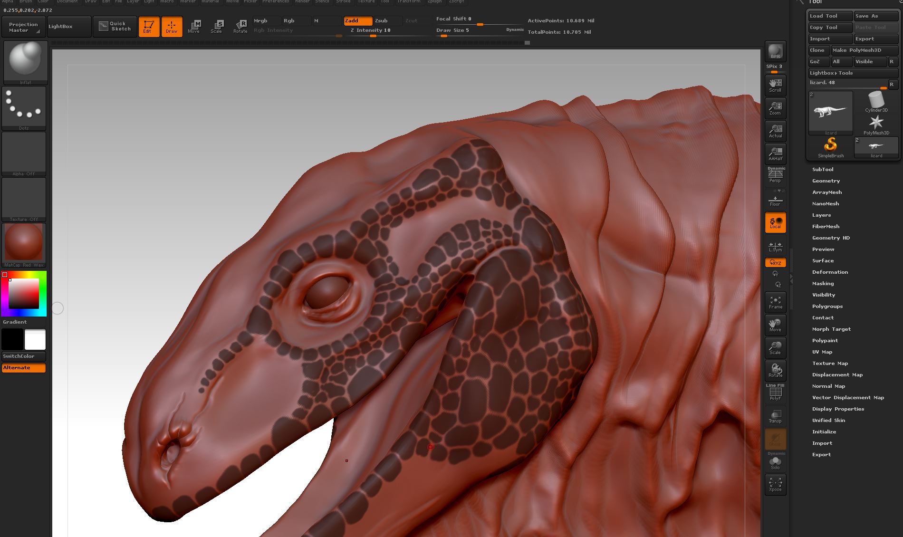Screen dimensions: 903x537
Task: Toggle Solo mode
Action: [775, 461]
